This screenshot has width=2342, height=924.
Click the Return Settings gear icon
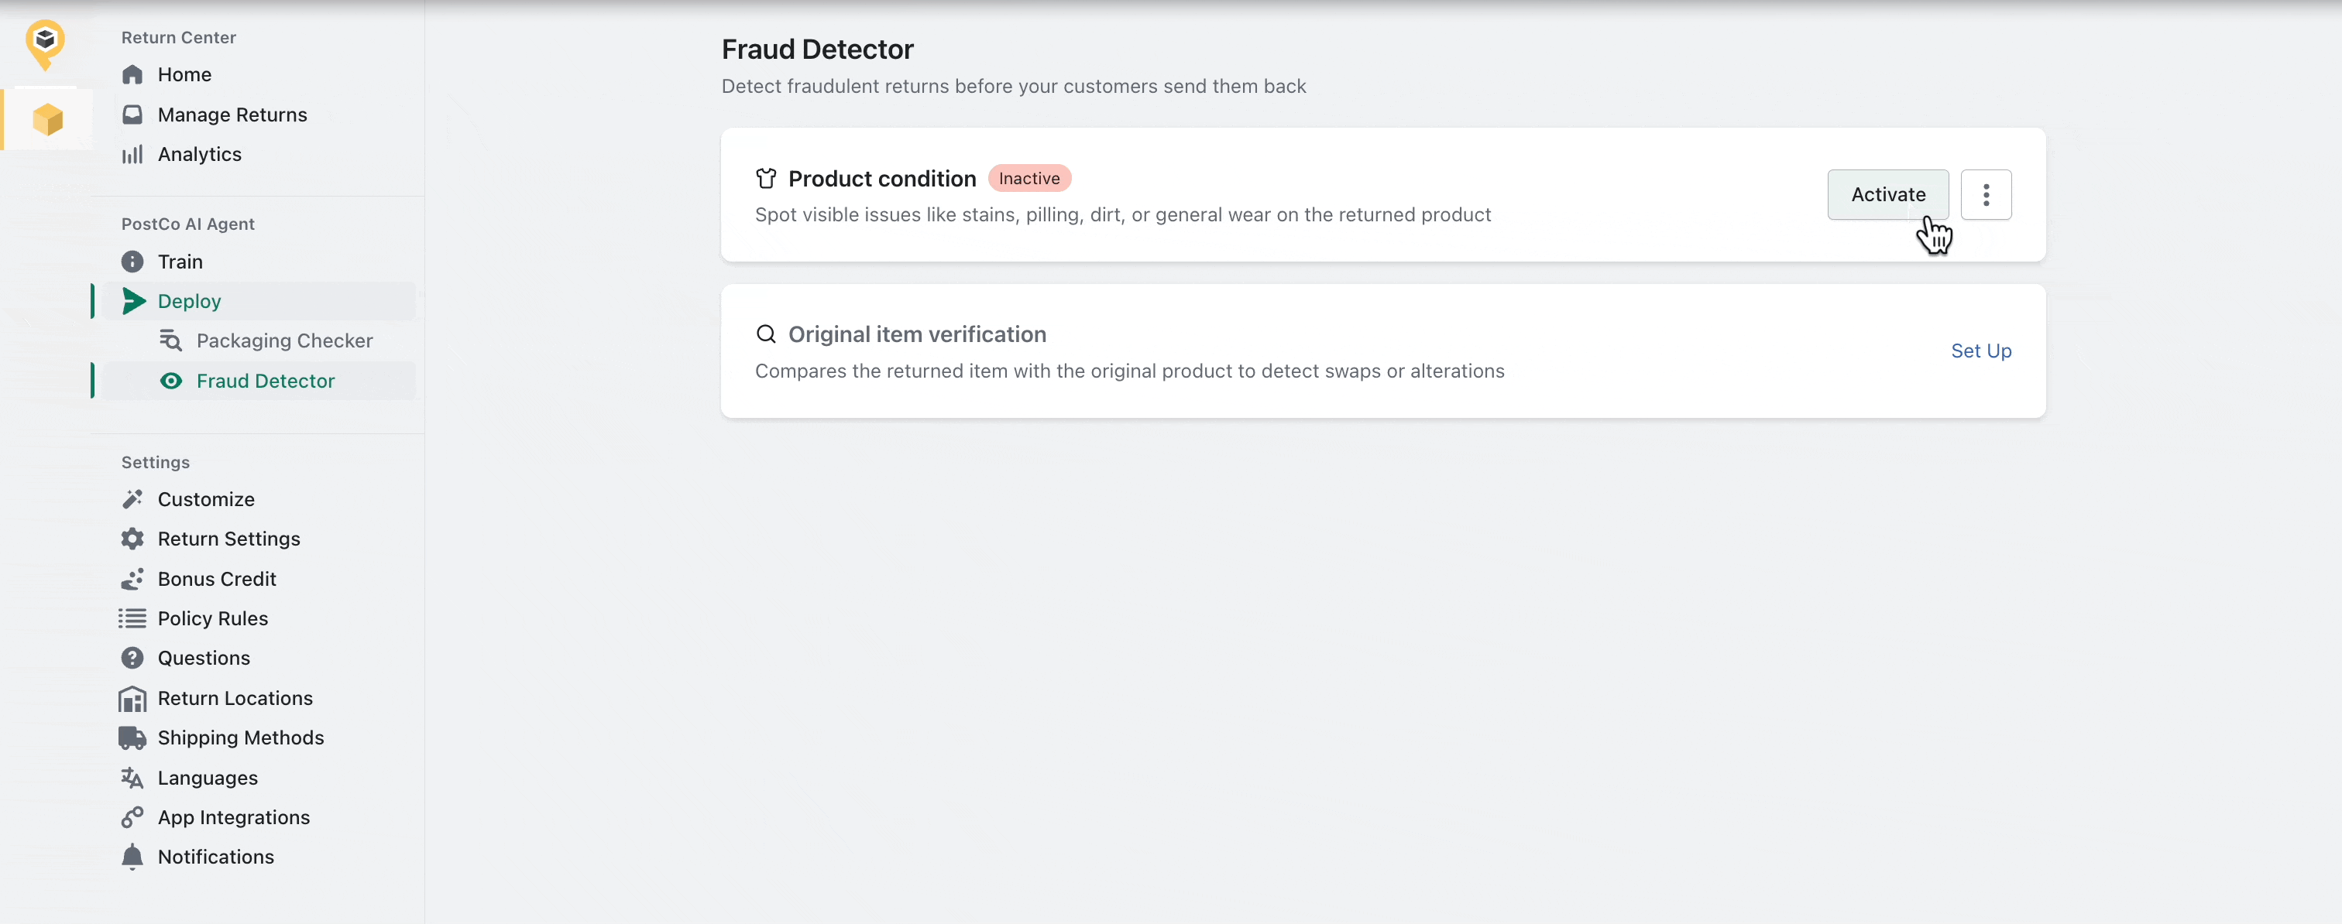(x=132, y=539)
